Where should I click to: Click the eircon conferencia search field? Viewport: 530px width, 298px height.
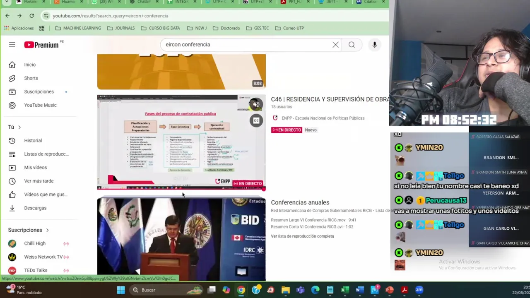[246, 45]
